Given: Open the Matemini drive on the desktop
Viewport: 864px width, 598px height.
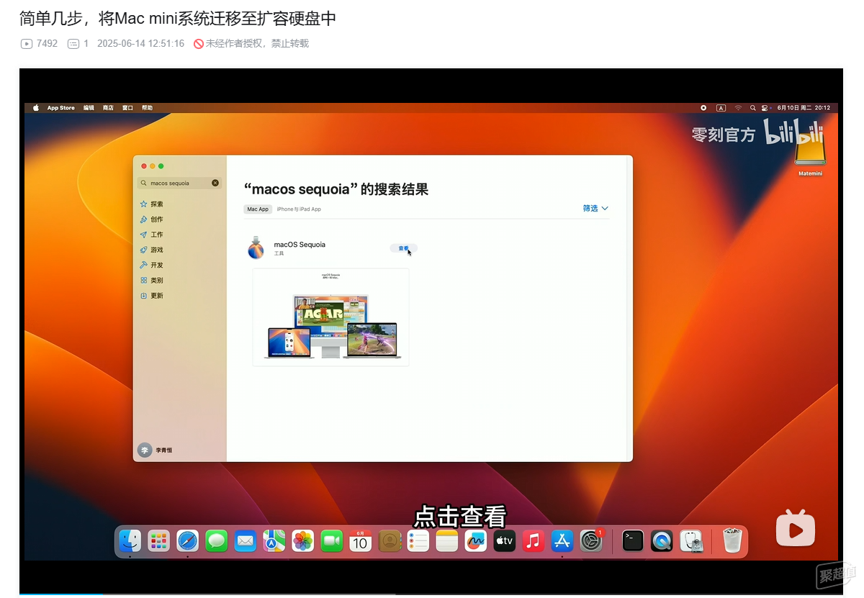Looking at the screenshot, I should click(x=810, y=155).
